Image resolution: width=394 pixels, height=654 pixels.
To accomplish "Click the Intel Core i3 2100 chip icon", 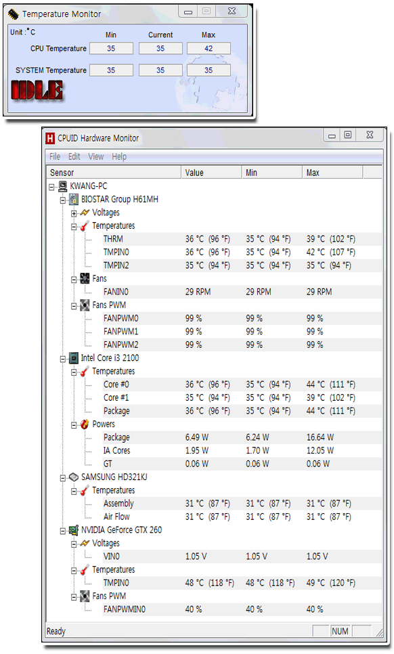I will coord(73,358).
